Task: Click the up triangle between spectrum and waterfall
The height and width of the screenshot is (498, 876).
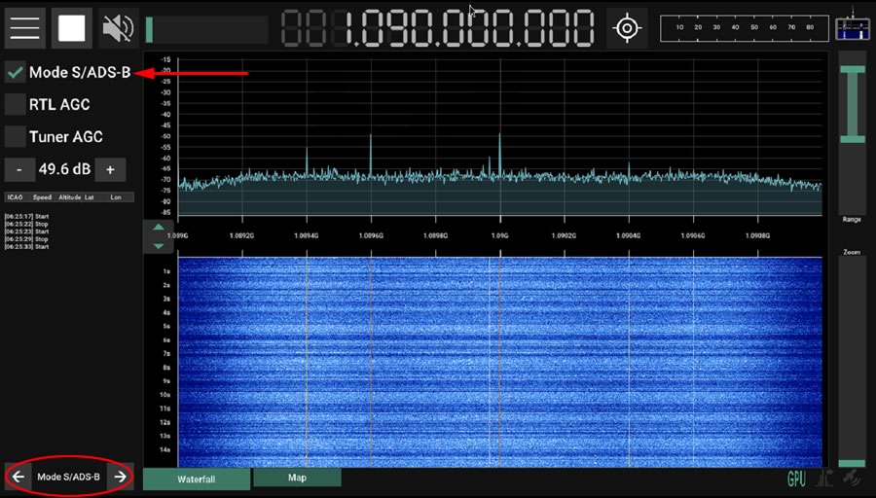Action: (x=159, y=229)
